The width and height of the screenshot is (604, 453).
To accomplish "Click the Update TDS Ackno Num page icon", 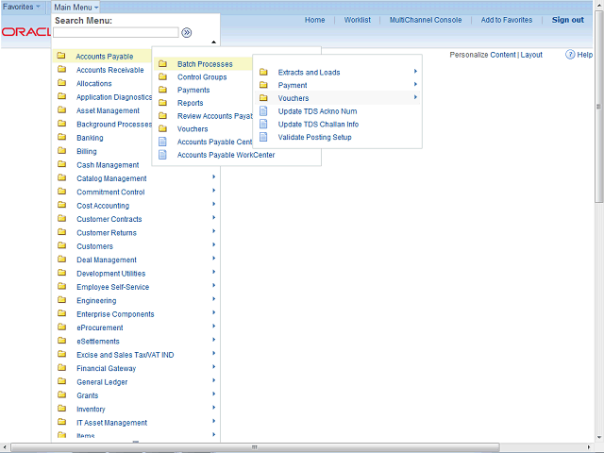I will (263, 111).
